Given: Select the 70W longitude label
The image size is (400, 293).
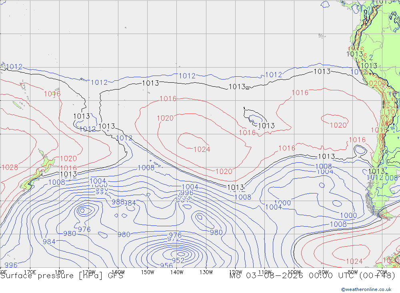Looking at the screenshot, I should 382,272.
